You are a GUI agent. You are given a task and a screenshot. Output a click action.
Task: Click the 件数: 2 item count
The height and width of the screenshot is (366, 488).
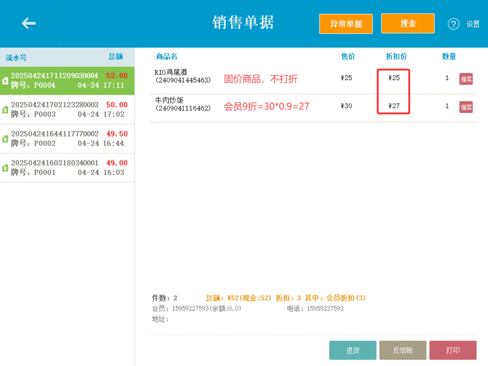(x=164, y=298)
